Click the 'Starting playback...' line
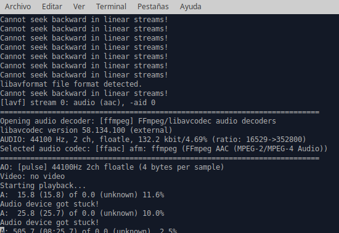The image size is (339, 233). click(x=43, y=186)
